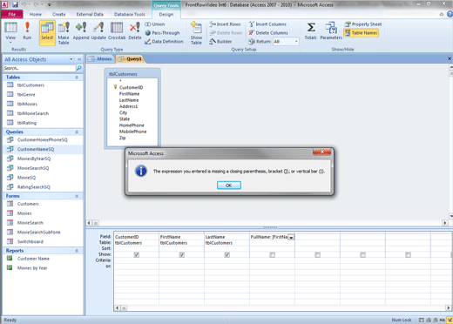Click the Save icon in Quick Access Toolbar
The image size is (453, 324).
15,4
